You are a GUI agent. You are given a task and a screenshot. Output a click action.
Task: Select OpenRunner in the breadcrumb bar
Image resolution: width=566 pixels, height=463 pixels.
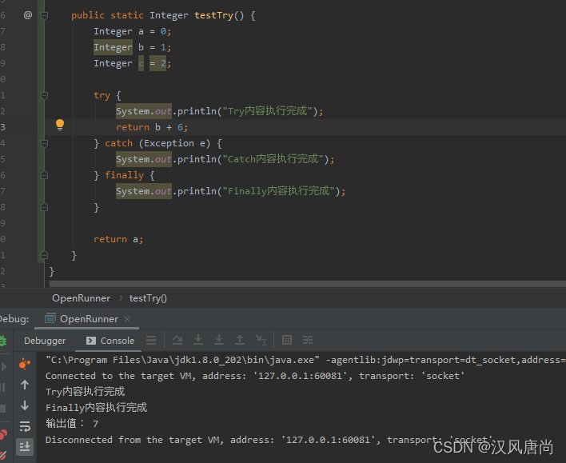point(82,298)
